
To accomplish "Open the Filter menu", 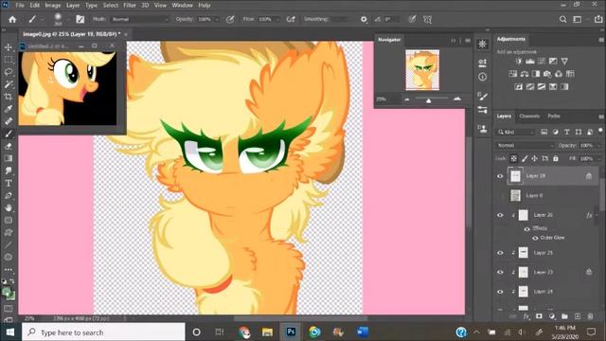I will tap(129, 5).
